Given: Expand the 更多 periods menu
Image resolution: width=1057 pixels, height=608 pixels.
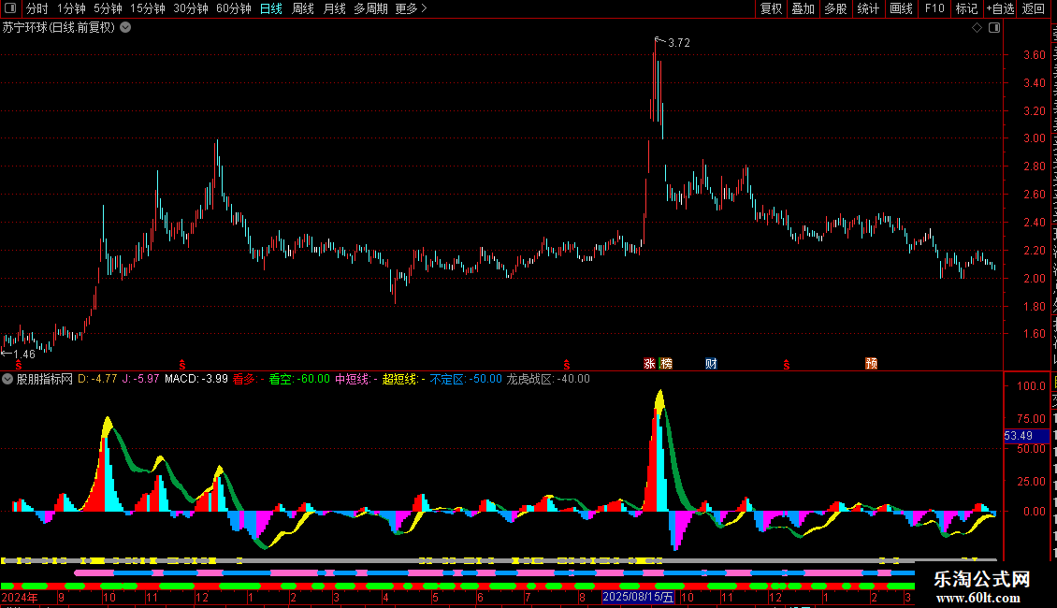Looking at the screenshot, I should click(411, 8).
